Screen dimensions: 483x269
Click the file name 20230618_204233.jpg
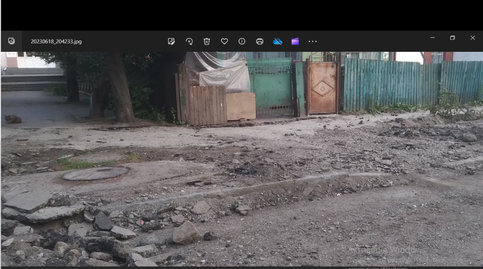[x=56, y=42]
